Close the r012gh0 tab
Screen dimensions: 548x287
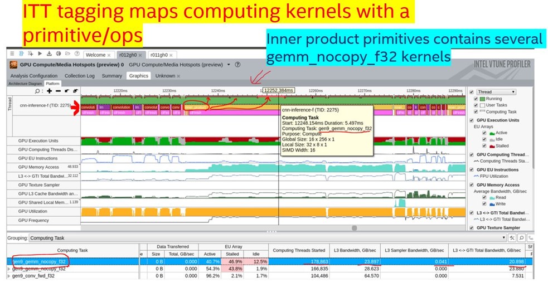[x=140, y=55]
